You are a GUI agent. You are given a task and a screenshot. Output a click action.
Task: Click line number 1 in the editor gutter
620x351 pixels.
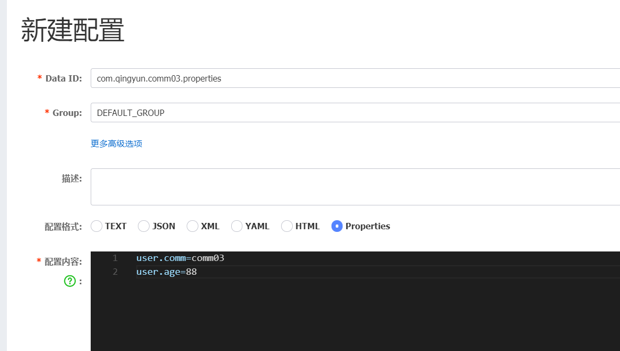115,258
